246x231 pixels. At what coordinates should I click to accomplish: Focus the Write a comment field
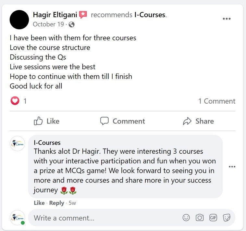coord(107,218)
